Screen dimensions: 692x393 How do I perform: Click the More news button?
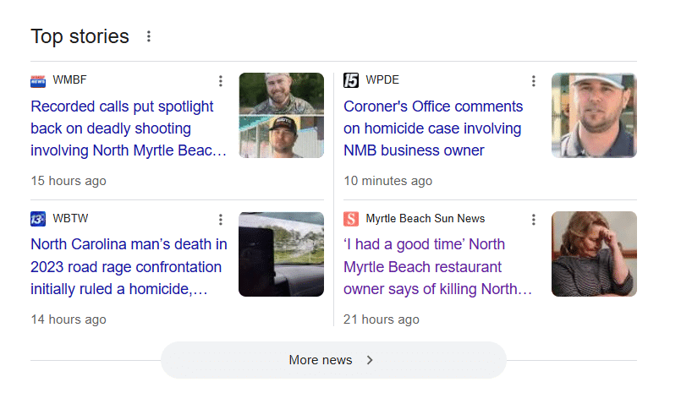(333, 360)
